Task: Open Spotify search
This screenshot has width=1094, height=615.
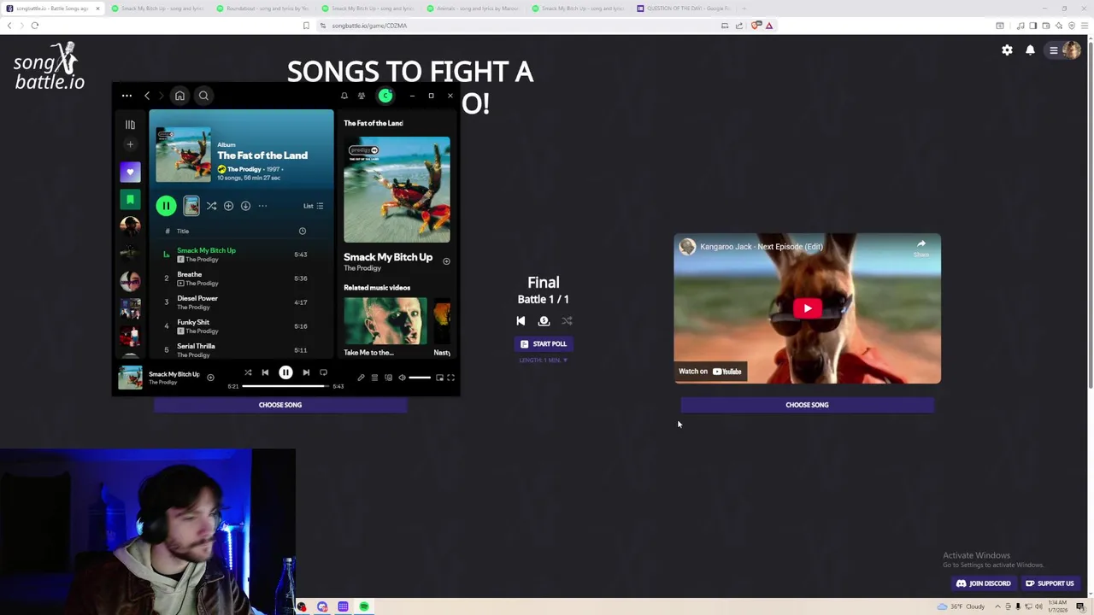Action: (203, 96)
